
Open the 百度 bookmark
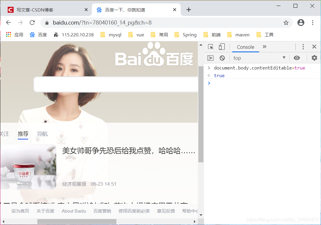(38, 35)
